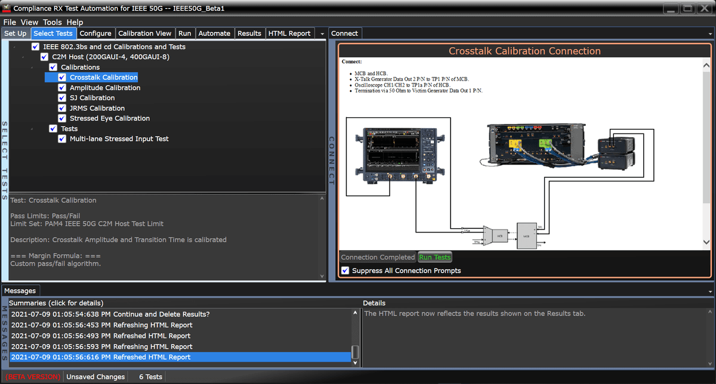Screen dimensions: 716x384
Task: Uncheck the Amplitude Calibration test
Action: [62, 87]
